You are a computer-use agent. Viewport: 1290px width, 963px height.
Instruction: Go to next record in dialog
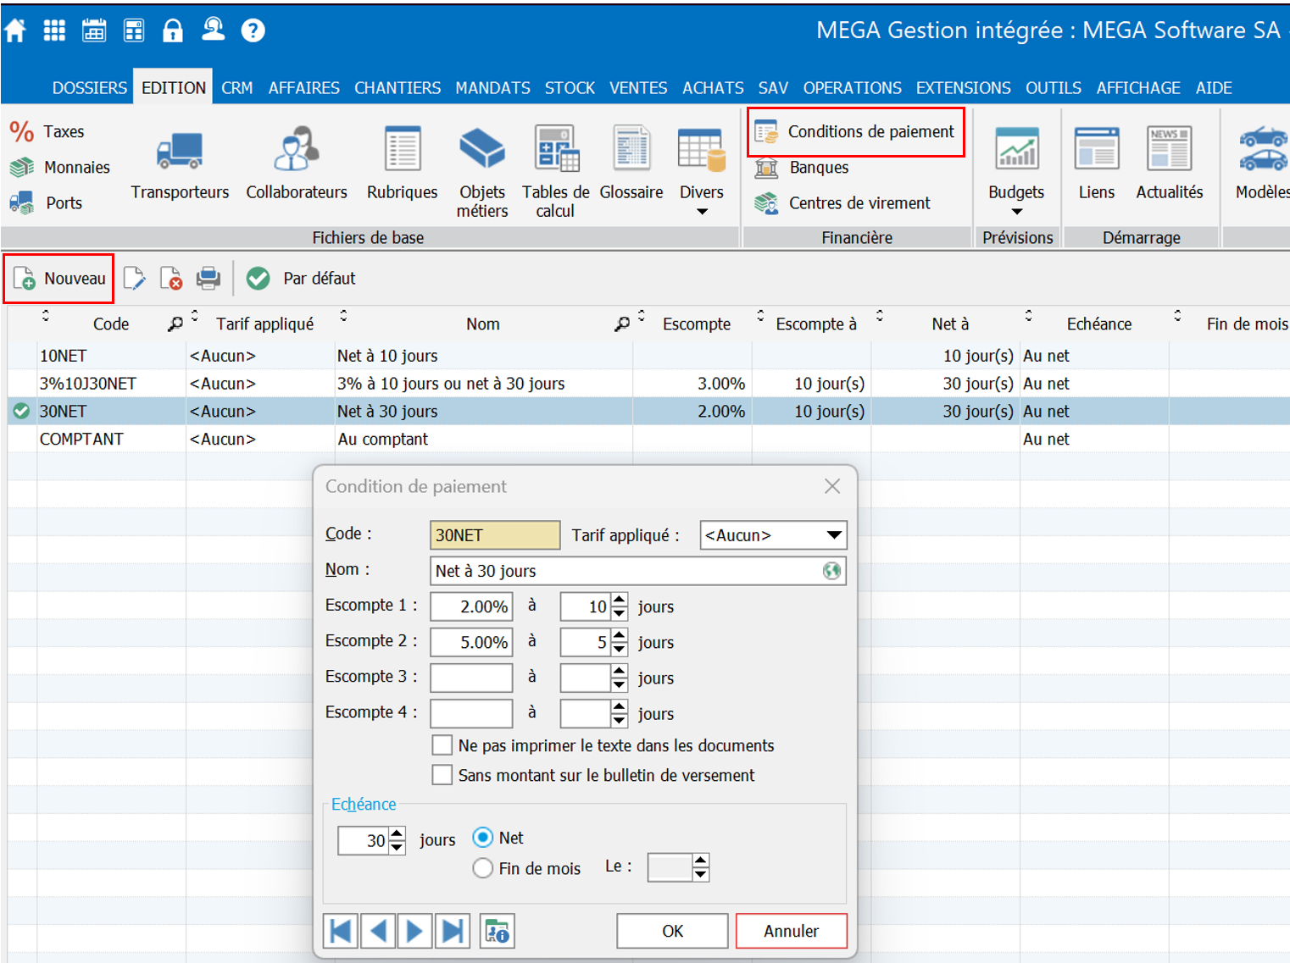click(415, 931)
